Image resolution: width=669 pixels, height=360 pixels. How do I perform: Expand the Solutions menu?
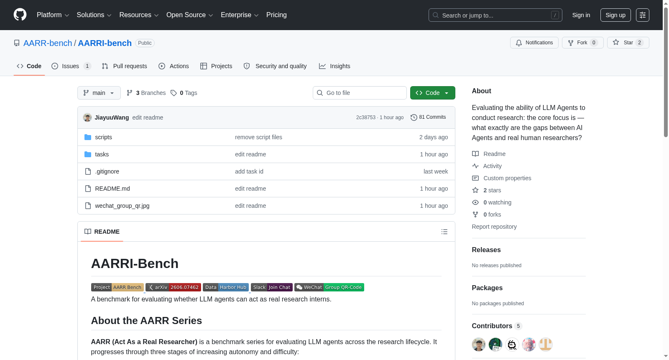point(94,15)
